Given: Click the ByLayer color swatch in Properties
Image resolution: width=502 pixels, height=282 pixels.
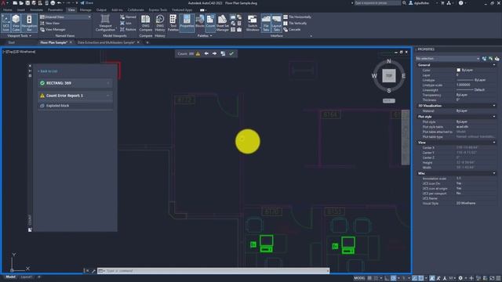Looking at the screenshot, I should pos(458,70).
